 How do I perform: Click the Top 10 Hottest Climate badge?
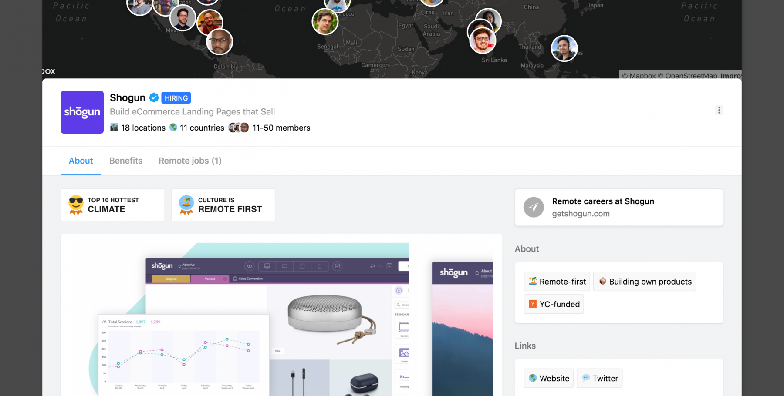pos(113,205)
